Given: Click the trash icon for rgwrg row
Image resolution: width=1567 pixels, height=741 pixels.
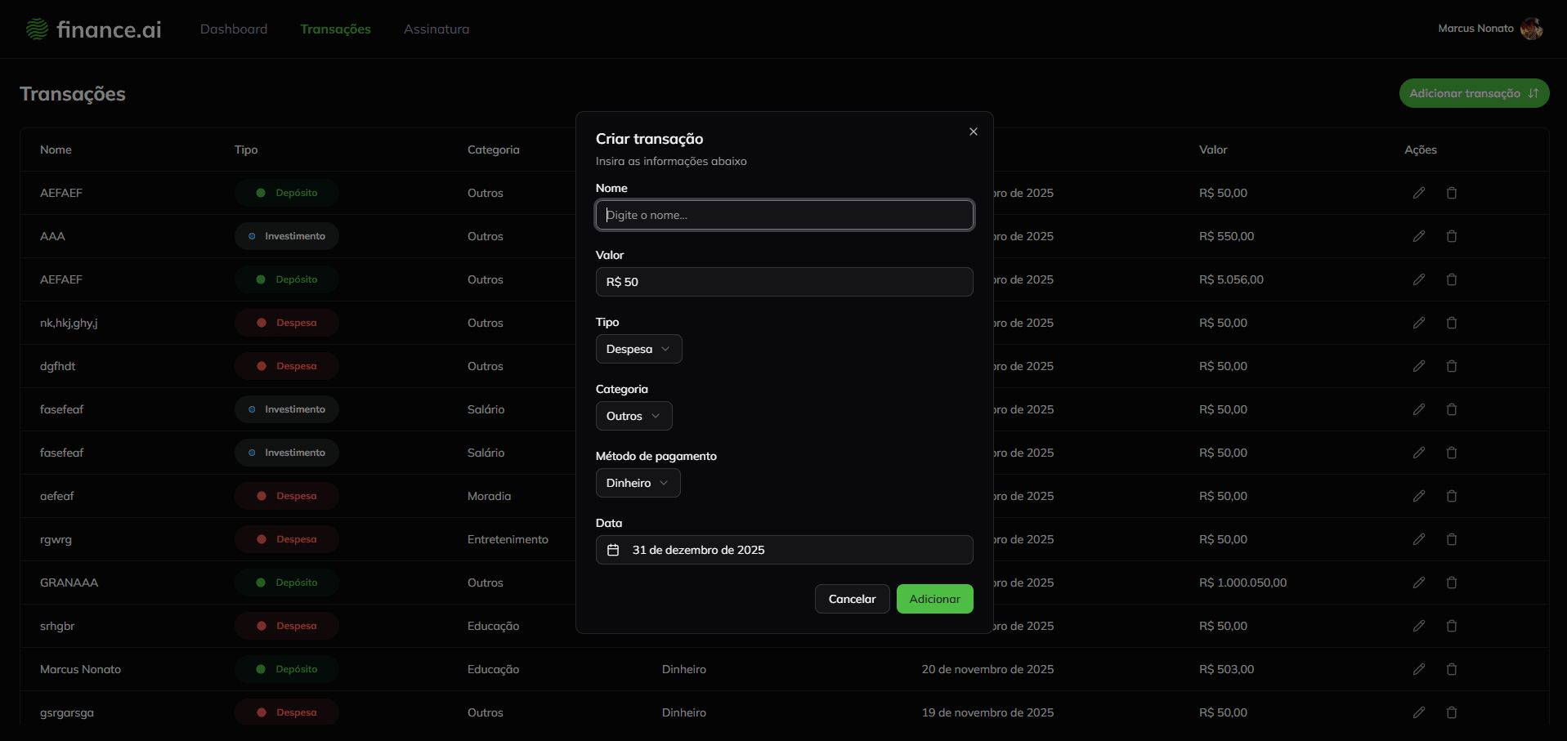Looking at the screenshot, I should pyautogui.click(x=1452, y=539).
